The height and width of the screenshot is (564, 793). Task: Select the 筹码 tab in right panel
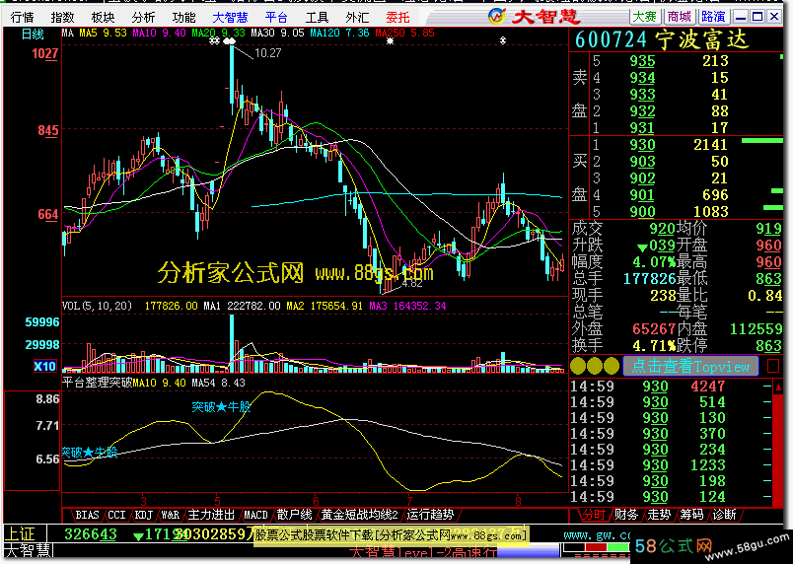click(691, 515)
